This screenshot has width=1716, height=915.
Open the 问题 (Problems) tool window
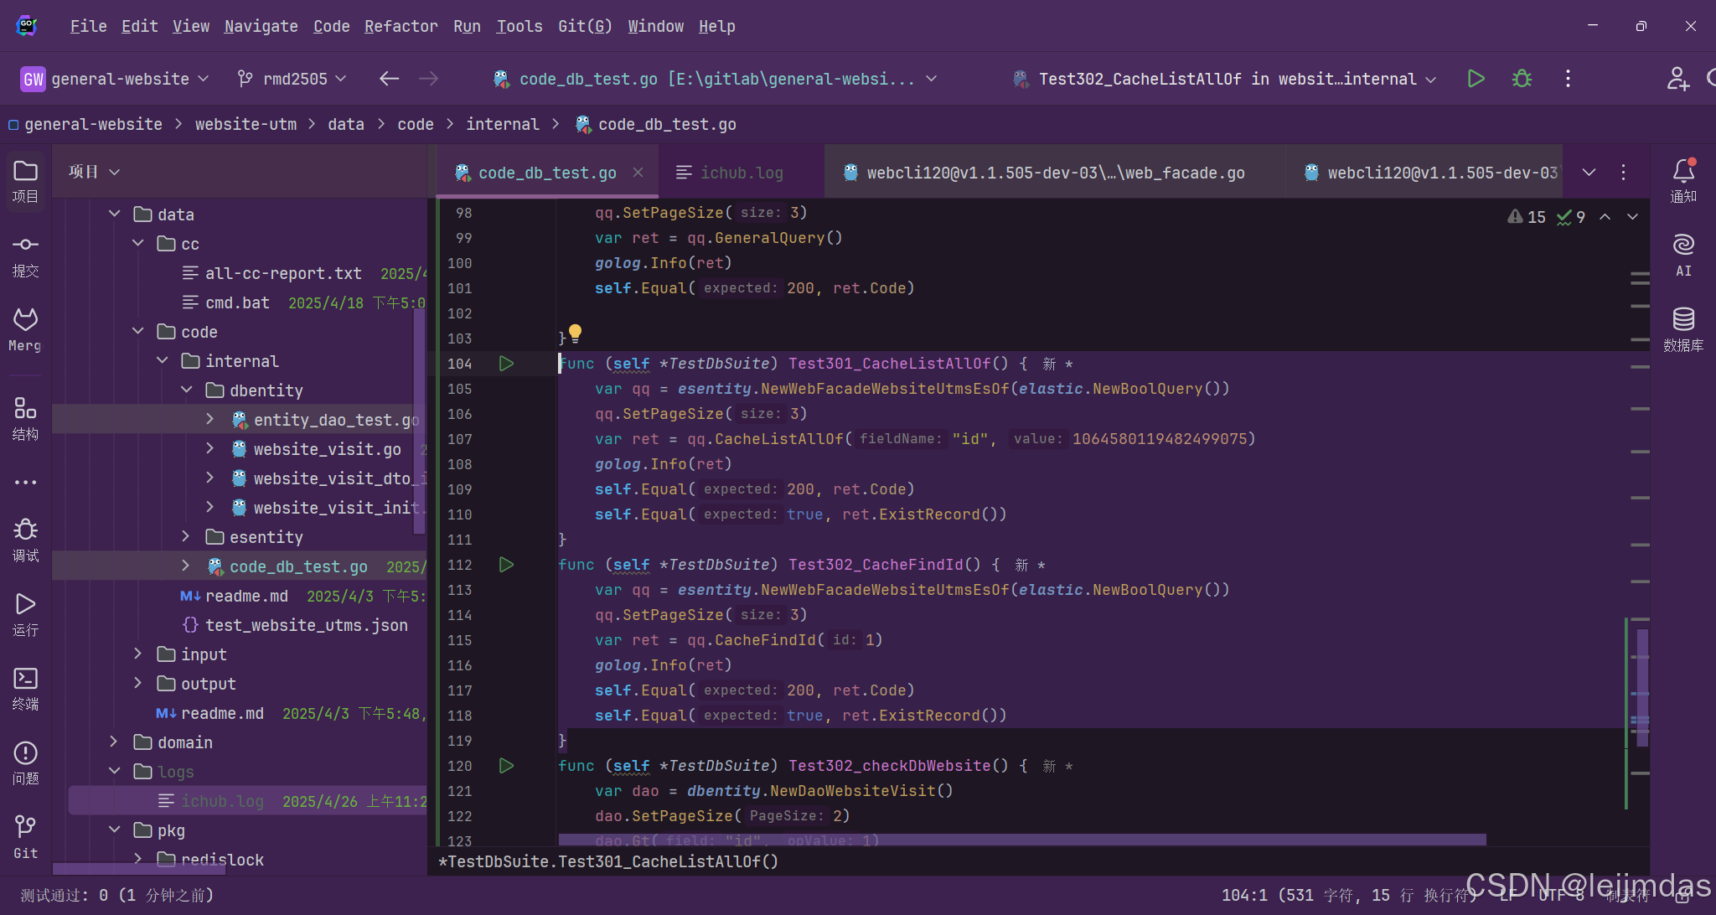tap(25, 758)
